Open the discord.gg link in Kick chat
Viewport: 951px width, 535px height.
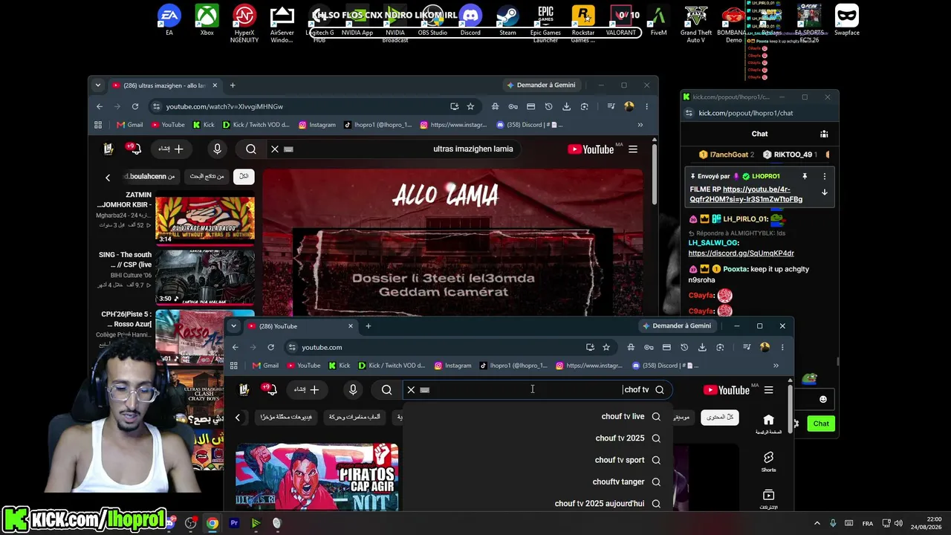(x=741, y=253)
